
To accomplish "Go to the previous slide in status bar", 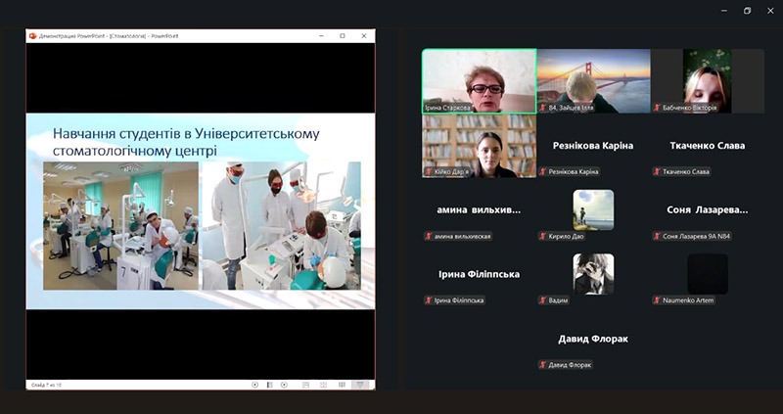I will (x=255, y=385).
